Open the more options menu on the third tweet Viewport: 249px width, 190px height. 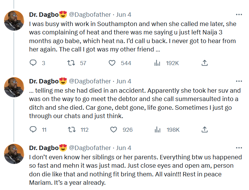(239, 148)
